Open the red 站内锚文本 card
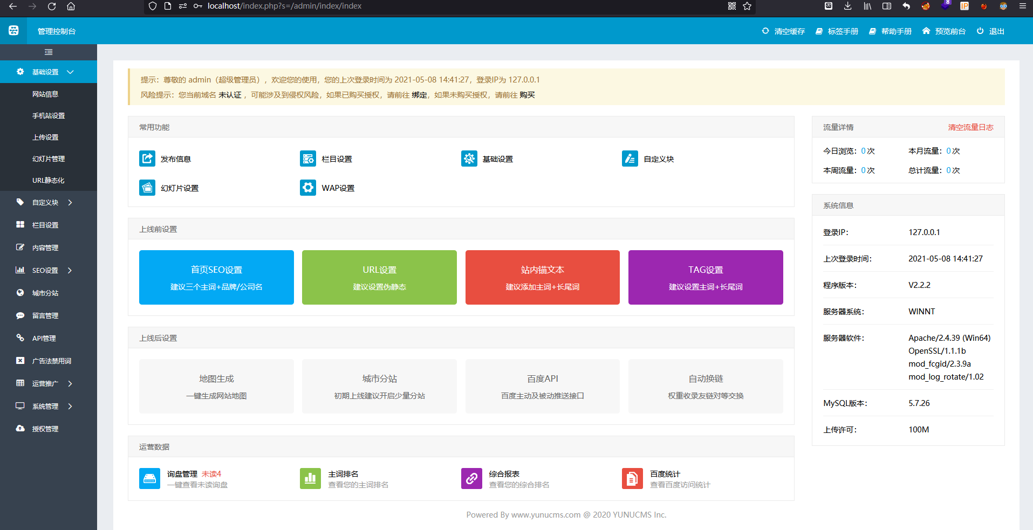 (543, 277)
